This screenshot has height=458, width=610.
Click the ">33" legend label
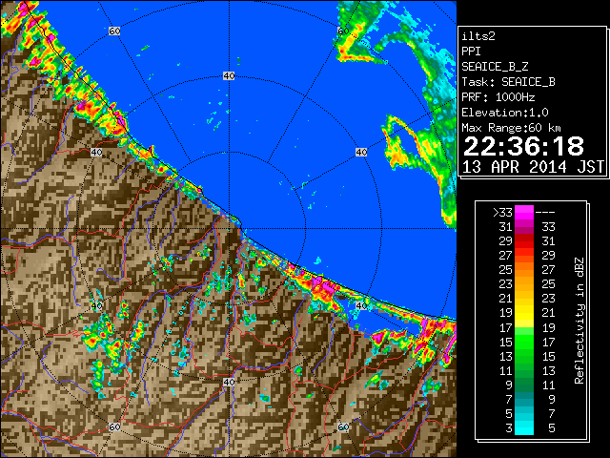point(502,213)
